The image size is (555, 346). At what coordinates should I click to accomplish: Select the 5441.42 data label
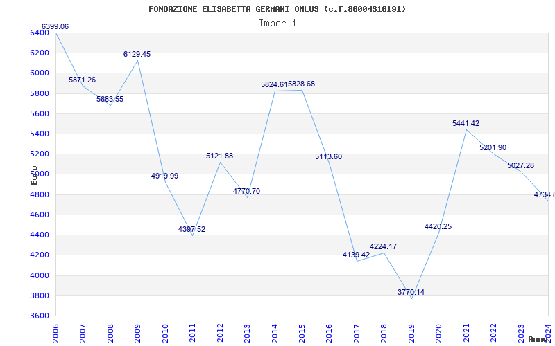(x=466, y=123)
